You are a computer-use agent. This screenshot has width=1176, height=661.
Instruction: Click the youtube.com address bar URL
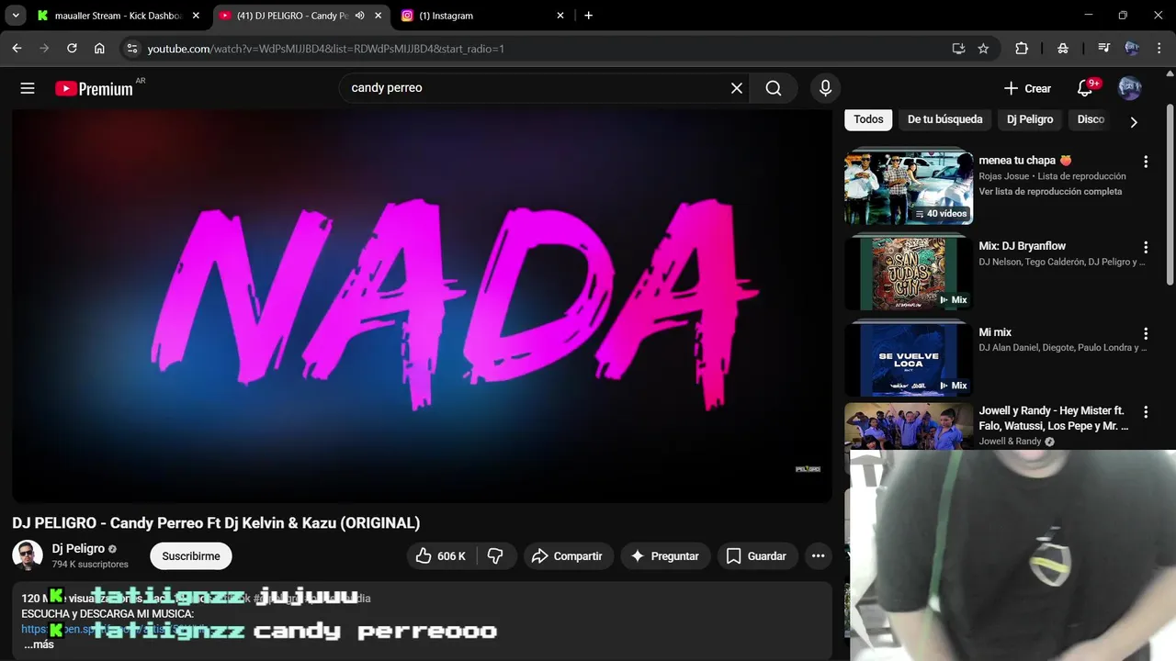coord(326,49)
